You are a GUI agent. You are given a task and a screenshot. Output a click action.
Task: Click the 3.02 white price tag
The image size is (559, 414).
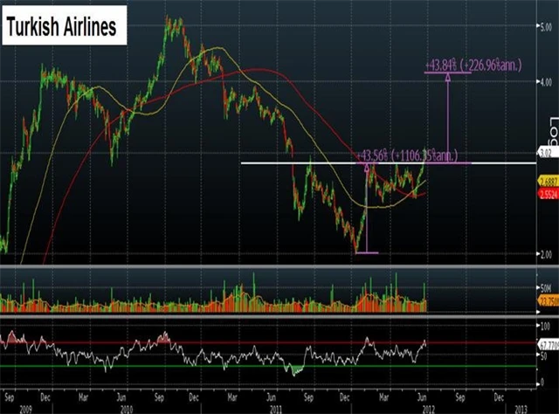tap(545, 152)
